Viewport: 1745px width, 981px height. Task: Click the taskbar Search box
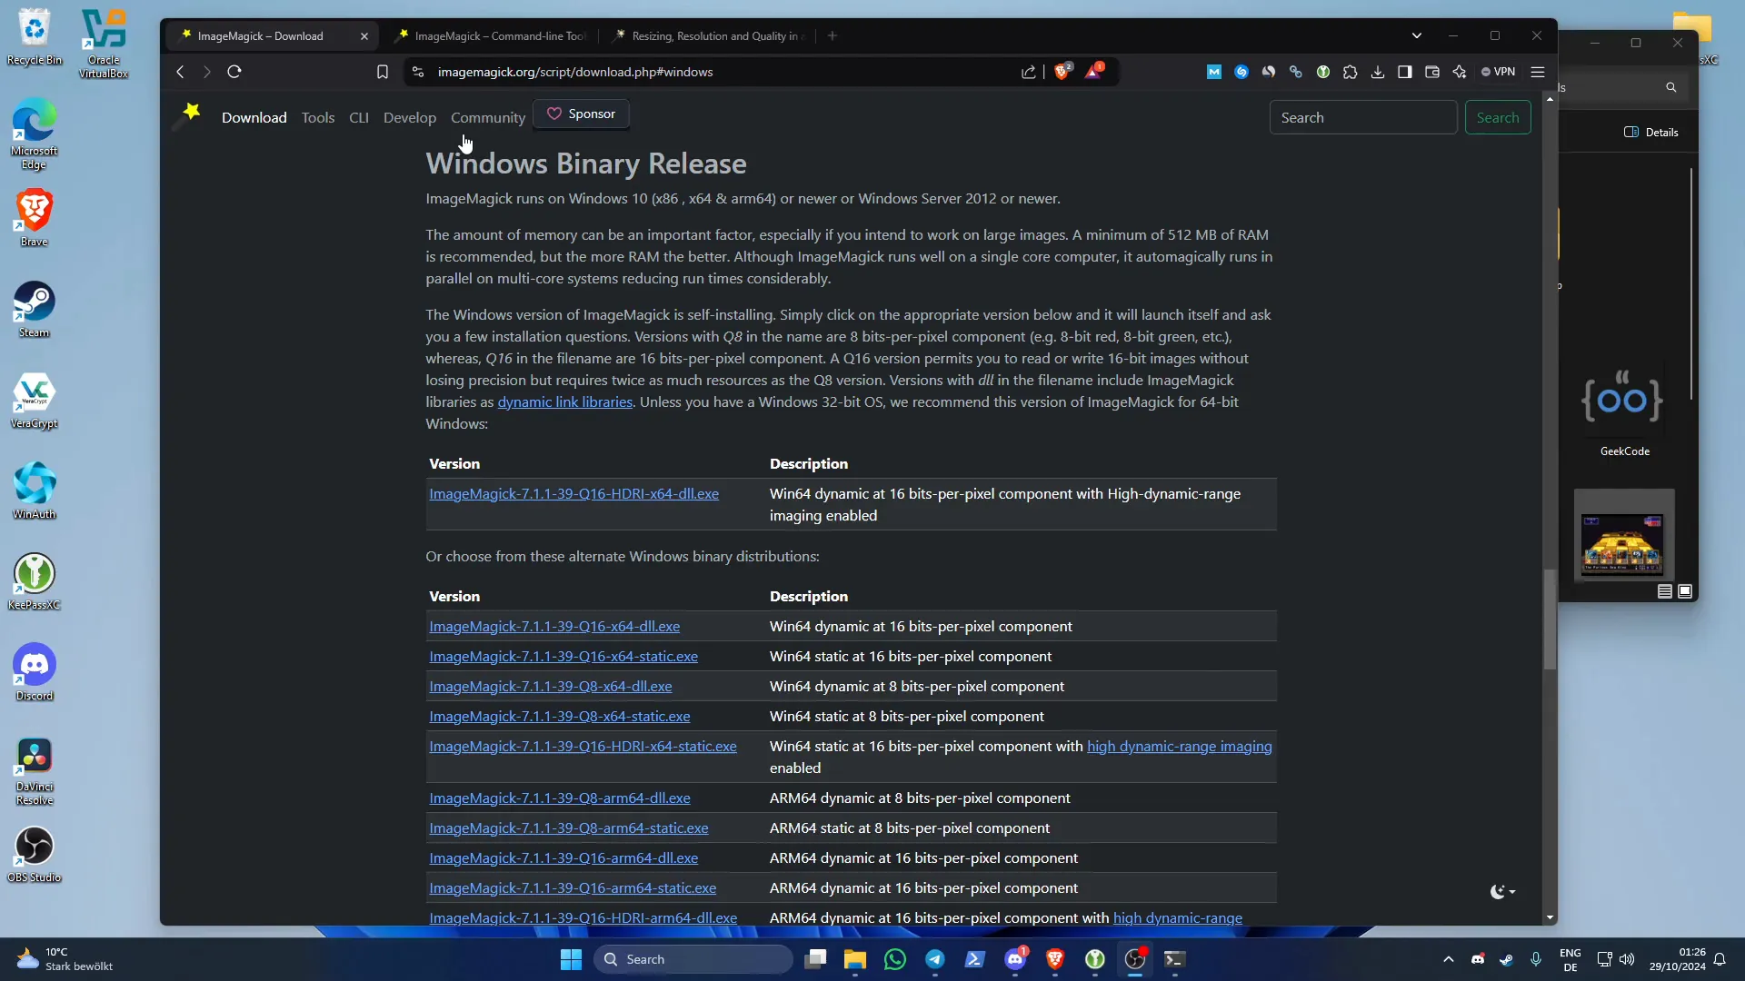693,959
